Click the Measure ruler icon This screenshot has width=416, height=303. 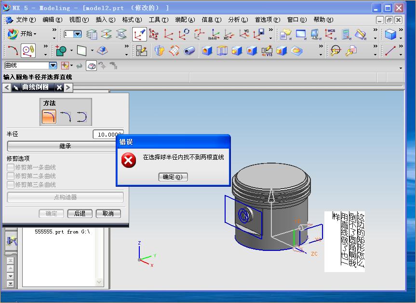[361, 35]
